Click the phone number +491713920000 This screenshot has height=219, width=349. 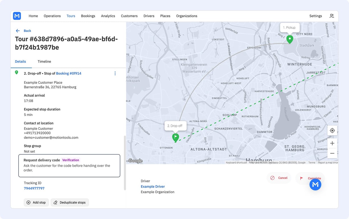(37, 133)
